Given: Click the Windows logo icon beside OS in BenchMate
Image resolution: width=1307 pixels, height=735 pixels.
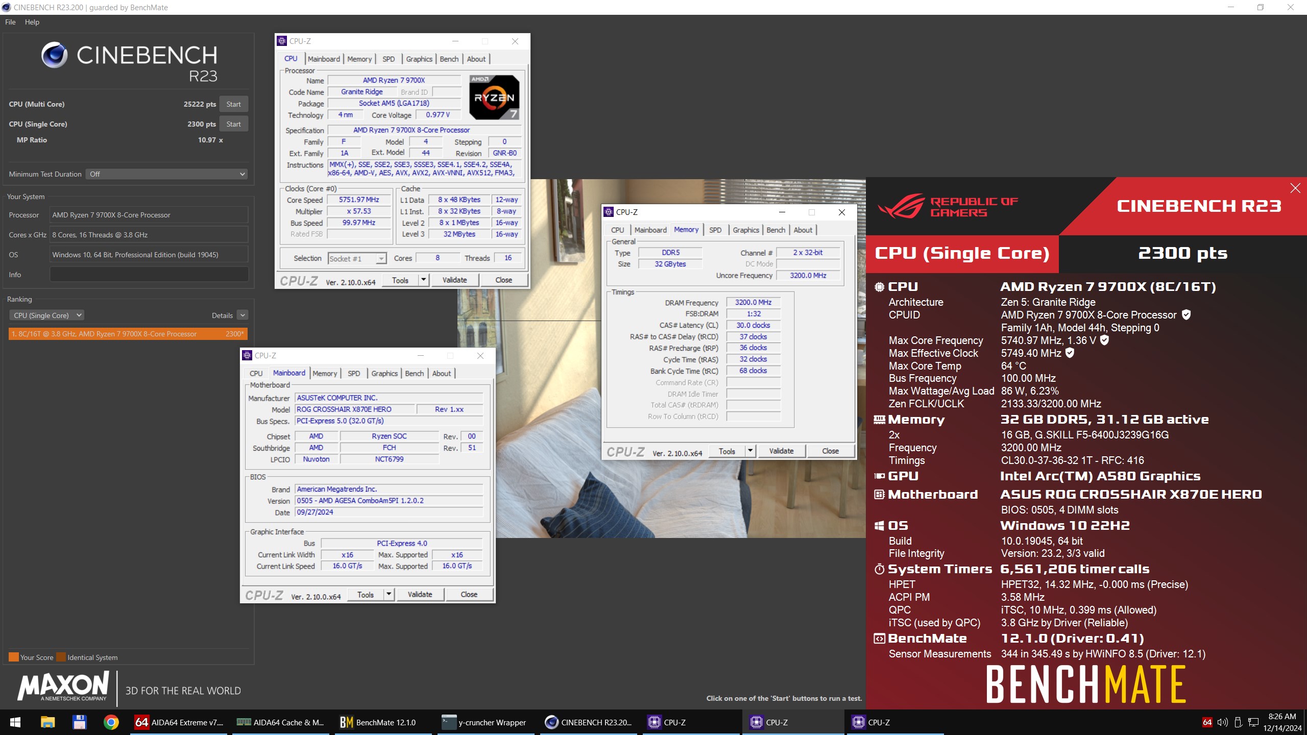Looking at the screenshot, I should coord(879,526).
